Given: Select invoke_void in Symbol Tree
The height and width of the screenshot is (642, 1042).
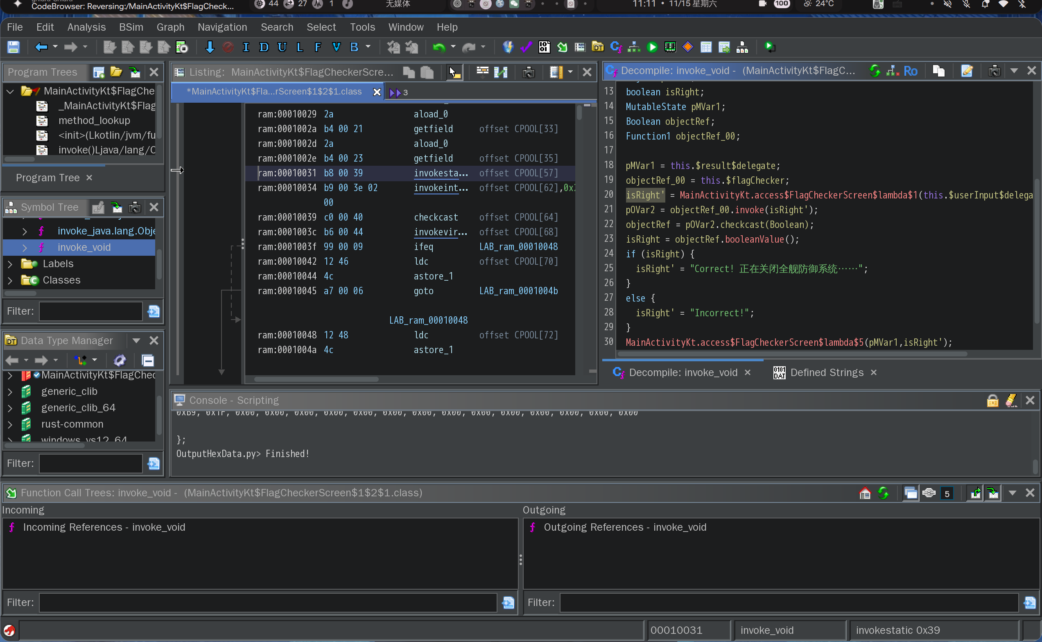Looking at the screenshot, I should click(84, 247).
